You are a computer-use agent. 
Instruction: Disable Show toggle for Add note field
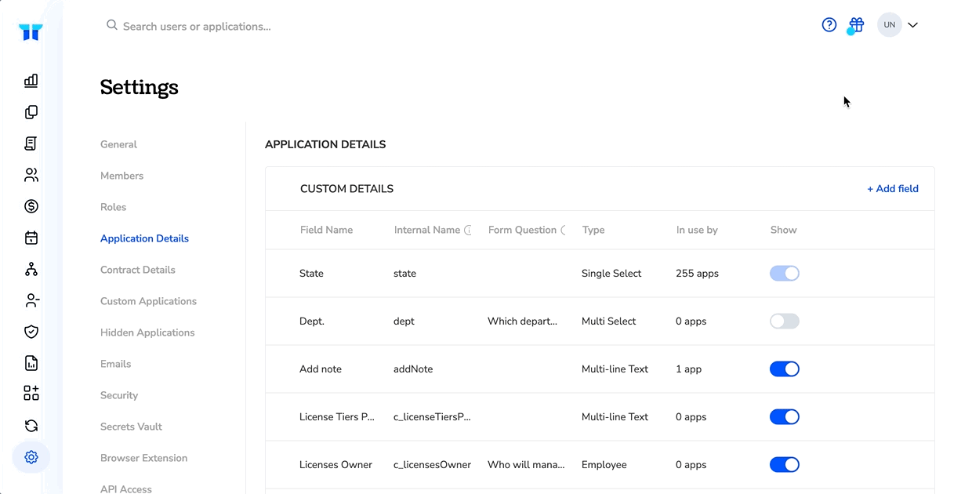click(x=785, y=369)
